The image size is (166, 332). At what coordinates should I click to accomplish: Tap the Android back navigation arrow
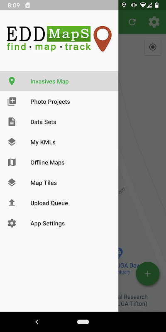click(x=37, y=322)
